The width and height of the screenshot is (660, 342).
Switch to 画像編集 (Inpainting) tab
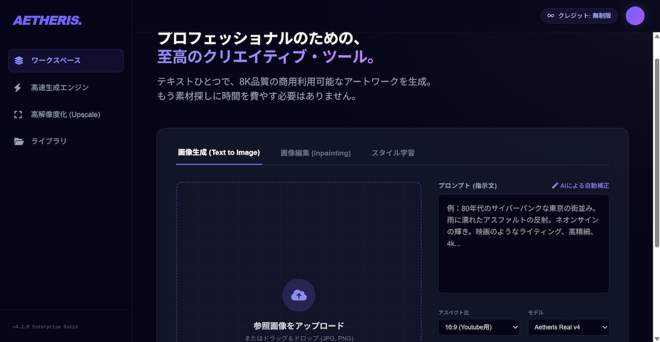click(x=315, y=153)
